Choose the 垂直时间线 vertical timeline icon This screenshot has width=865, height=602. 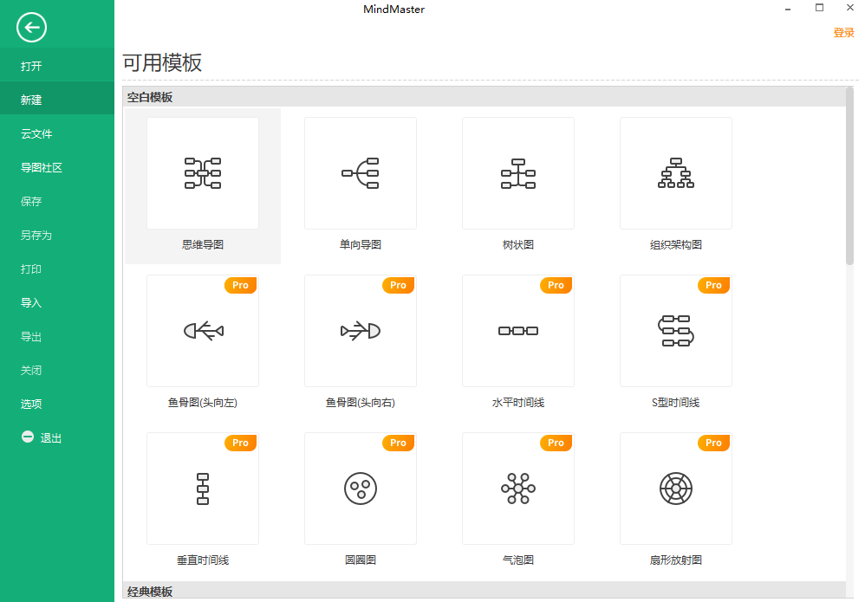coord(203,489)
